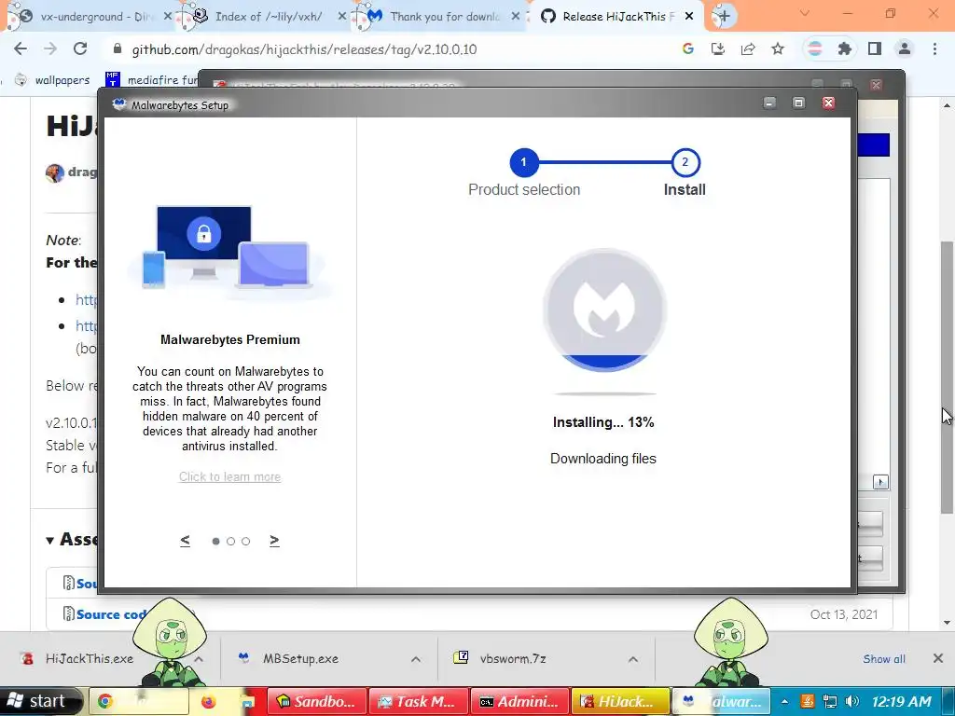Toggle the browser side panel icon
Screen dimensions: 955x716
point(875,48)
